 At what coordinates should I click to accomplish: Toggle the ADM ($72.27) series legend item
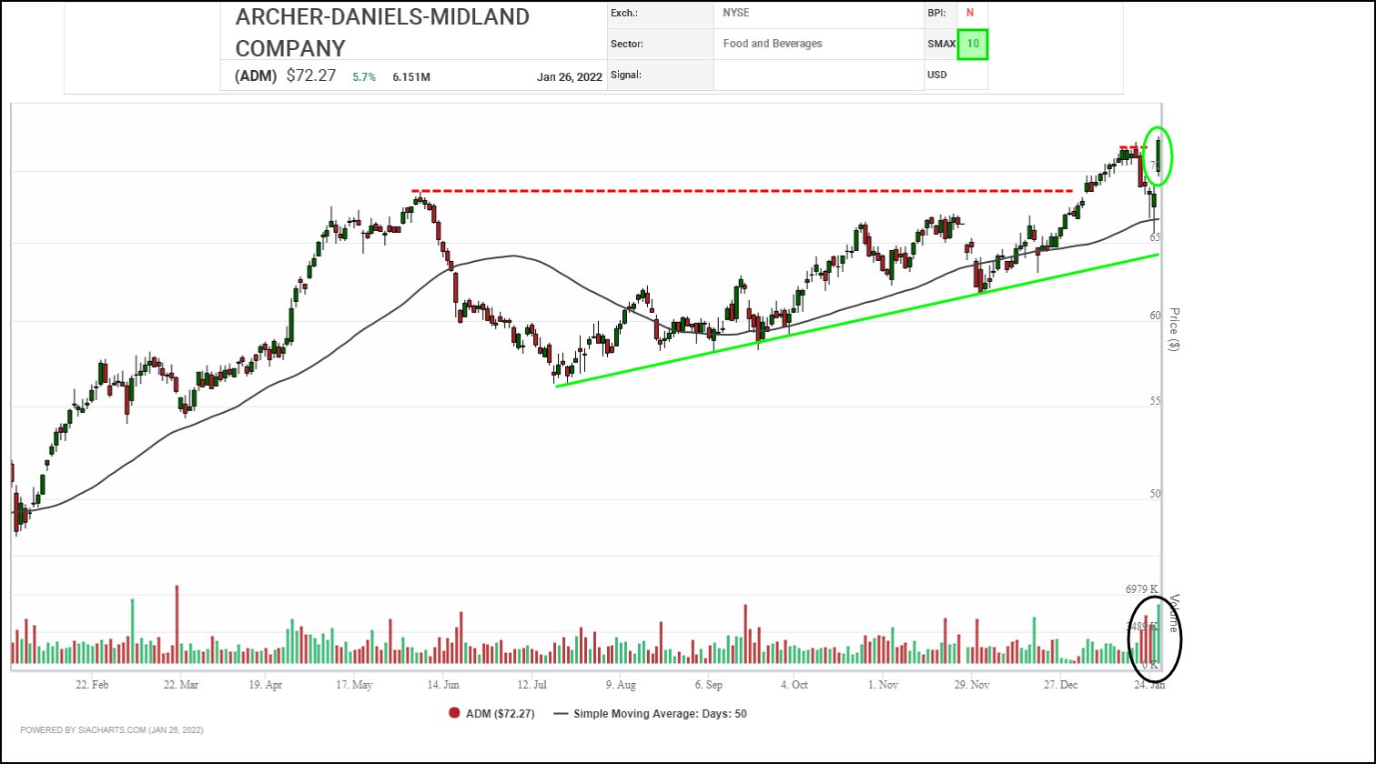[492, 713]
